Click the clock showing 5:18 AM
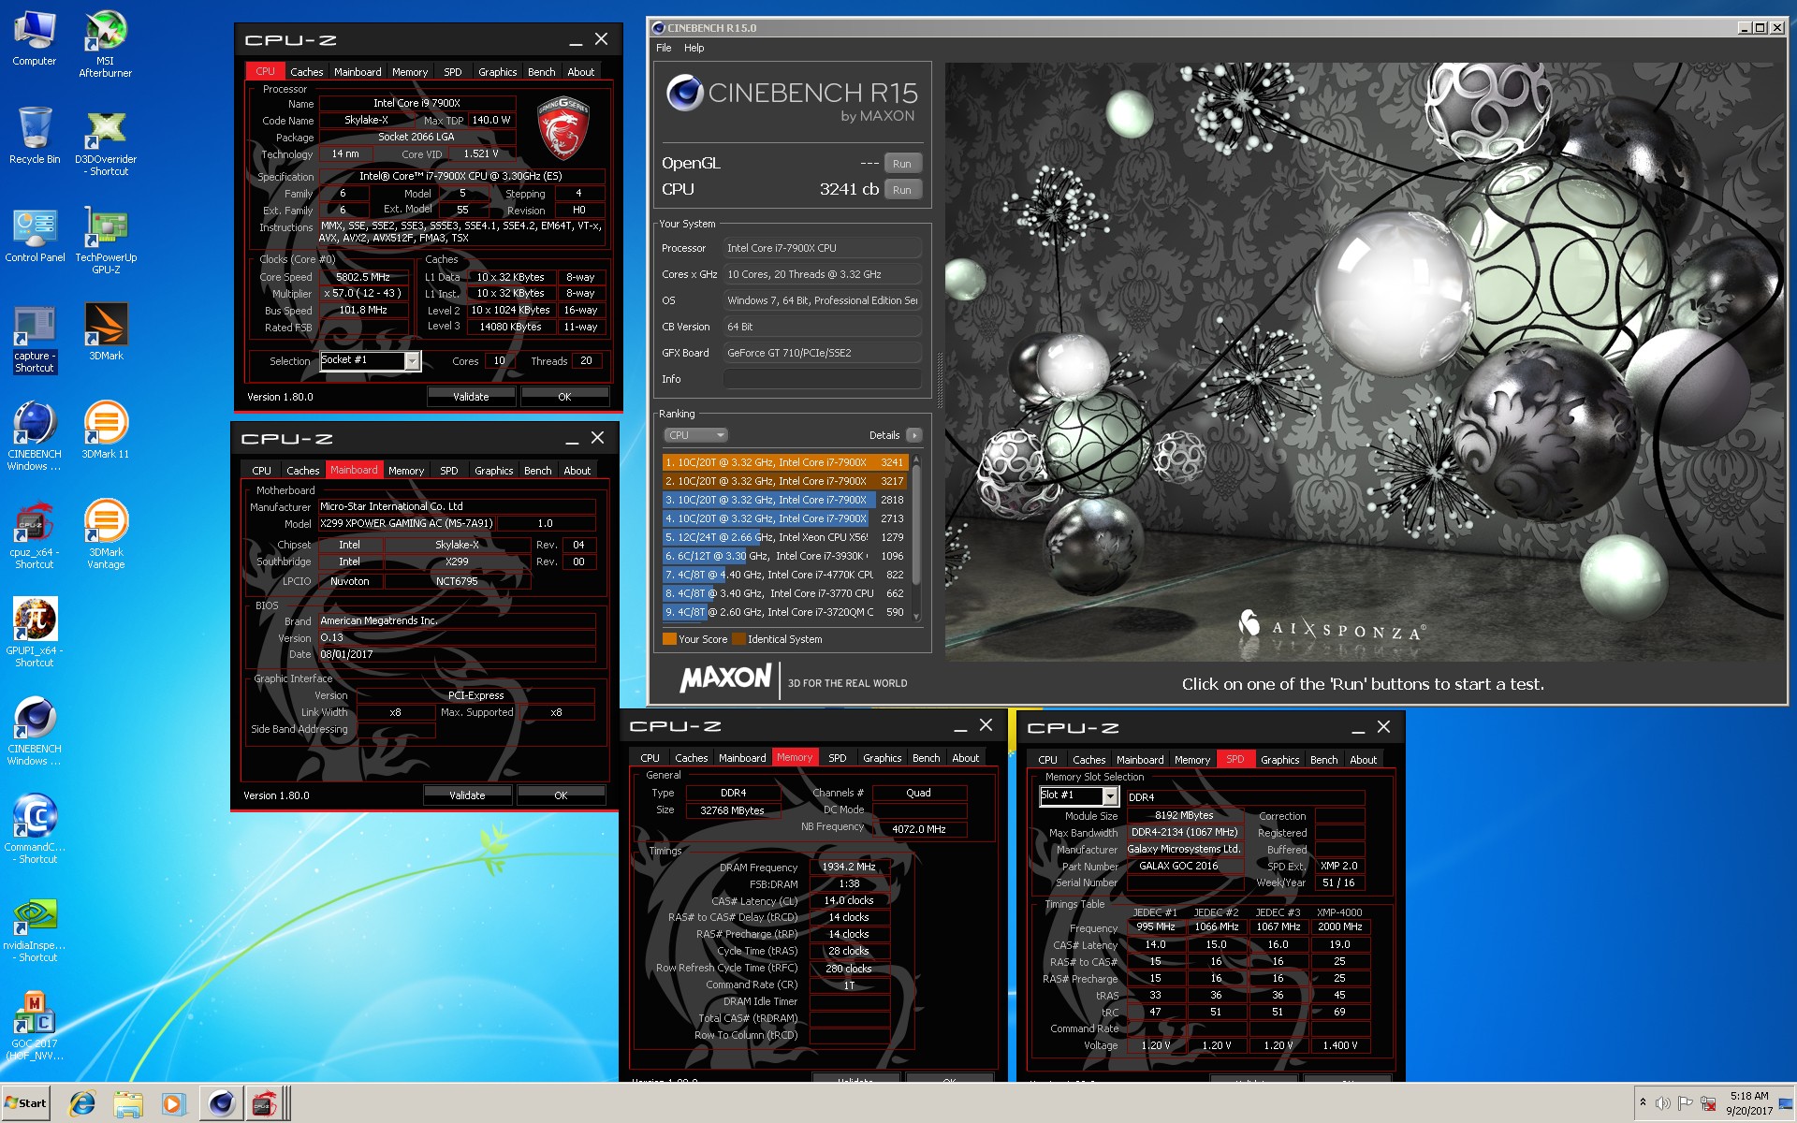This screenshot has width=1797, height=1123. point(1748,1096)
